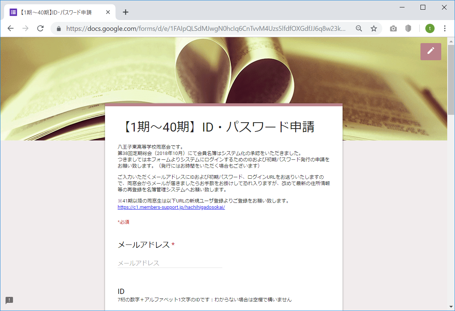Close the Chrome window
This screenshot has width=455, height=311.
pyautogui.click(x=444, y=7)
